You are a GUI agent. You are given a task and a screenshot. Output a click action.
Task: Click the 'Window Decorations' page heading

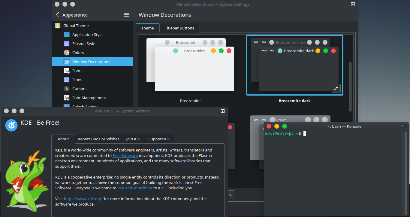point(165,15)
